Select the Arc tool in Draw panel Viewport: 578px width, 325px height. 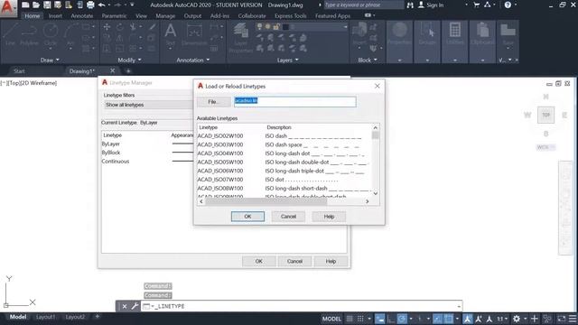click(70, 34)
